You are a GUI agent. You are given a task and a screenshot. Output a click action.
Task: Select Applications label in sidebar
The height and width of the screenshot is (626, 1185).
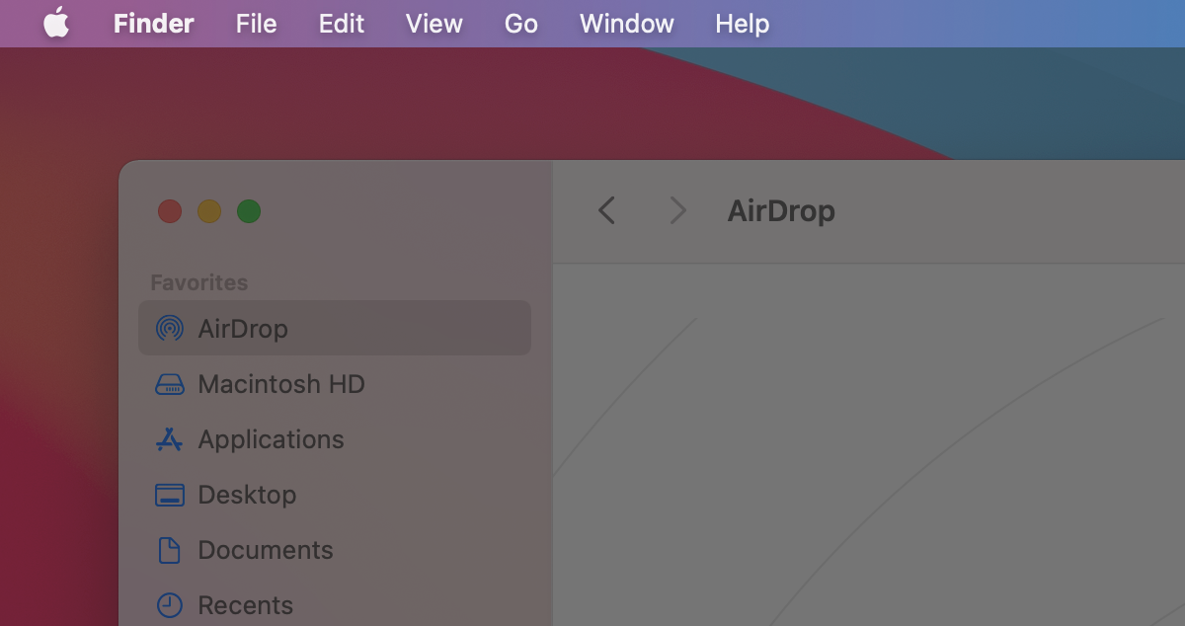(x=272, y=439)
